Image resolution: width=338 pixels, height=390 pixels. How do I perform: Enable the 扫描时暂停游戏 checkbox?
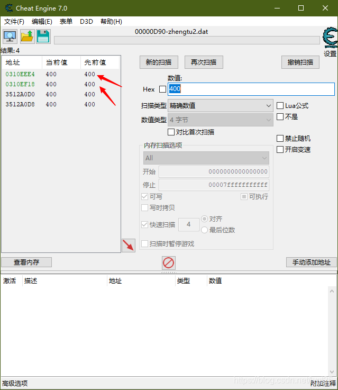[x=144, y=244]
